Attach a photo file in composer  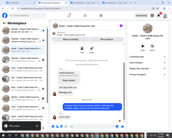click(57, 127)
